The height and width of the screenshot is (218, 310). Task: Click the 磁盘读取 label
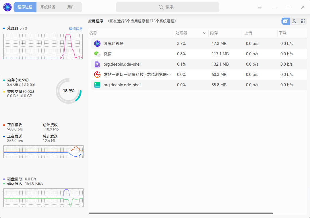point(15,179)
